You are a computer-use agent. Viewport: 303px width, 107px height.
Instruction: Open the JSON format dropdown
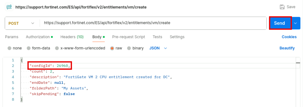pos(158,48)
